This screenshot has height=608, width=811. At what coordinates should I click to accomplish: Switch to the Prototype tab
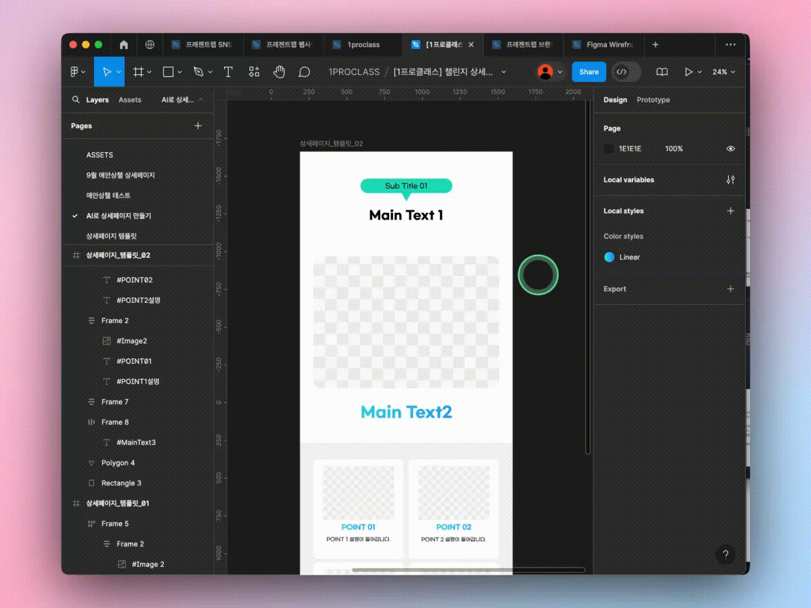(x=653, y=100)
